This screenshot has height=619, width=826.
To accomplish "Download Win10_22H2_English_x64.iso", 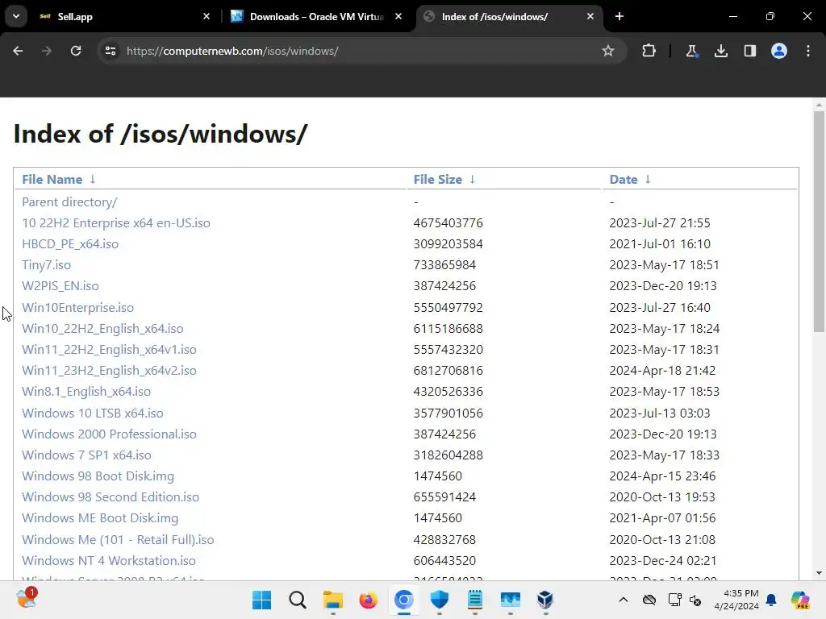I will [x=102, y=329].
